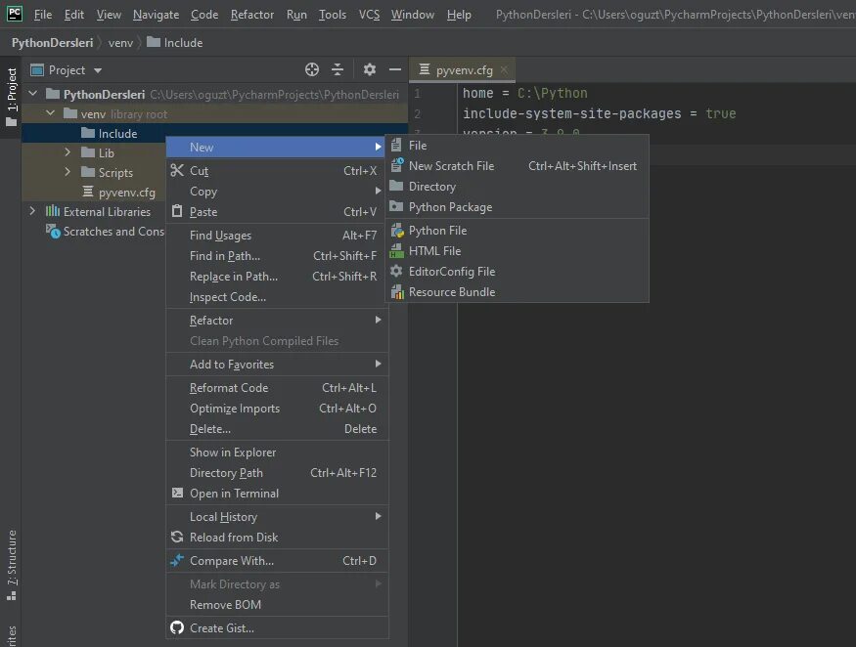Open the Copy submenu arrow

[378, 191]
